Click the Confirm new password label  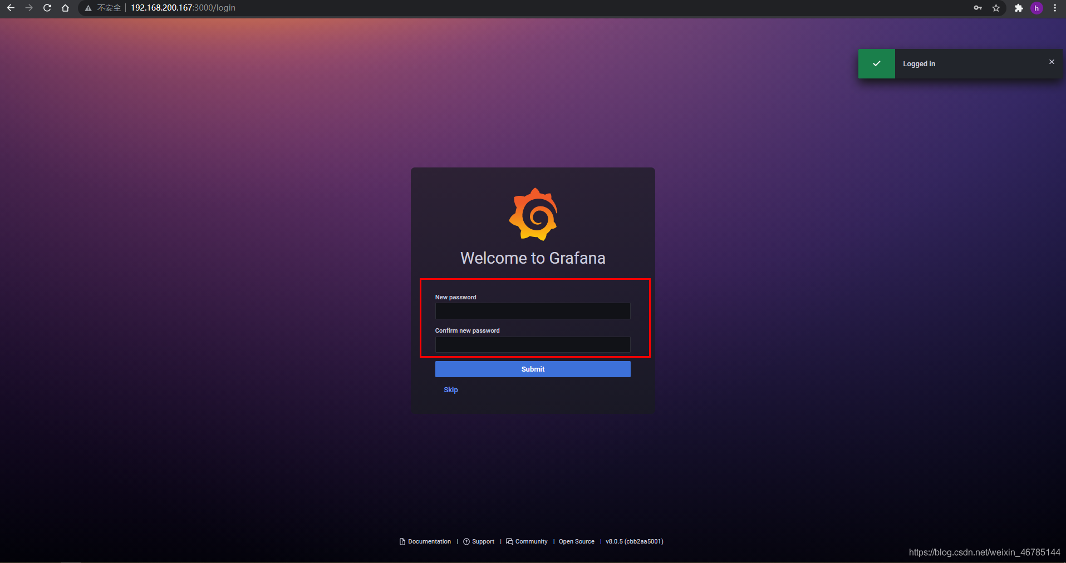point(467,330)
